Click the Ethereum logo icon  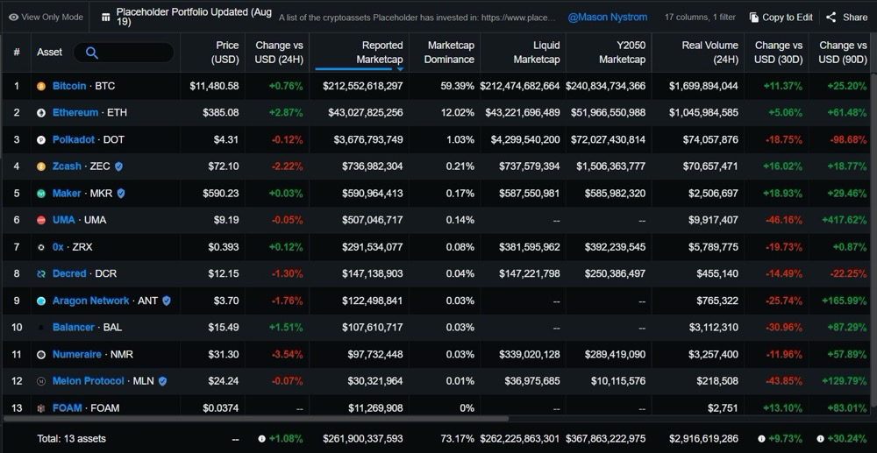click(41, 113)
